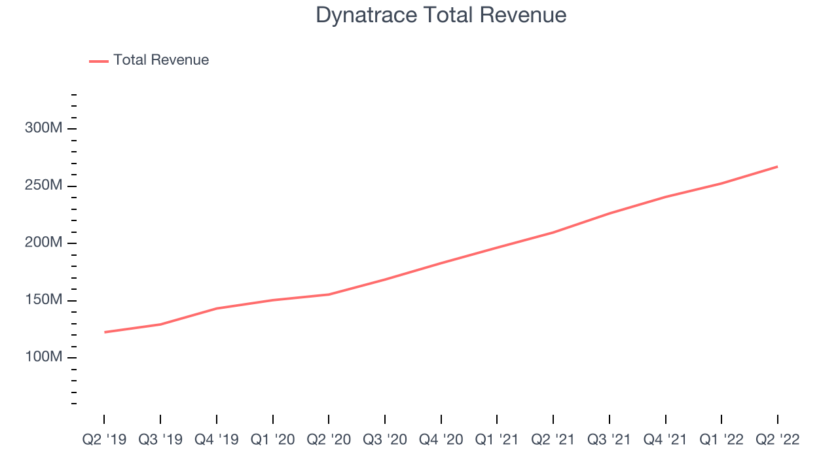The image size is (838, 471).
Task: Click the Q2 '21 x-axis label
Action: coord(553,440)
